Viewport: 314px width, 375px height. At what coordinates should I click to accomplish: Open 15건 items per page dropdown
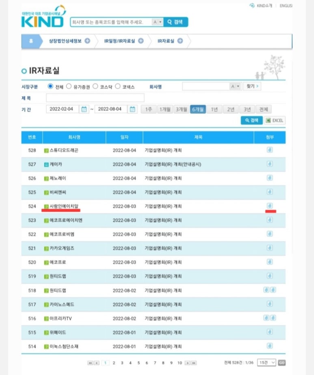point(266,362)
